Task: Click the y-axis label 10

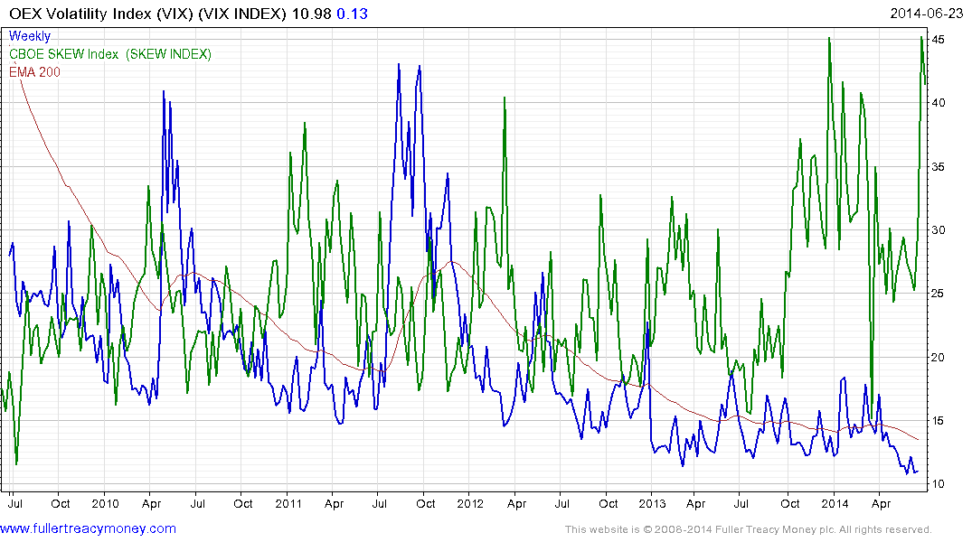Action: [x=938, y=484]
